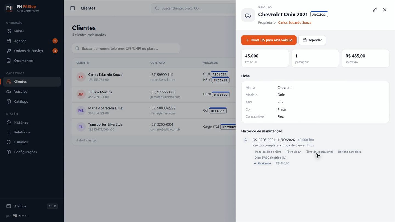Open Painel from the sidebar
The height and width of the screenshot is (222, 395).
click(32, 31)
